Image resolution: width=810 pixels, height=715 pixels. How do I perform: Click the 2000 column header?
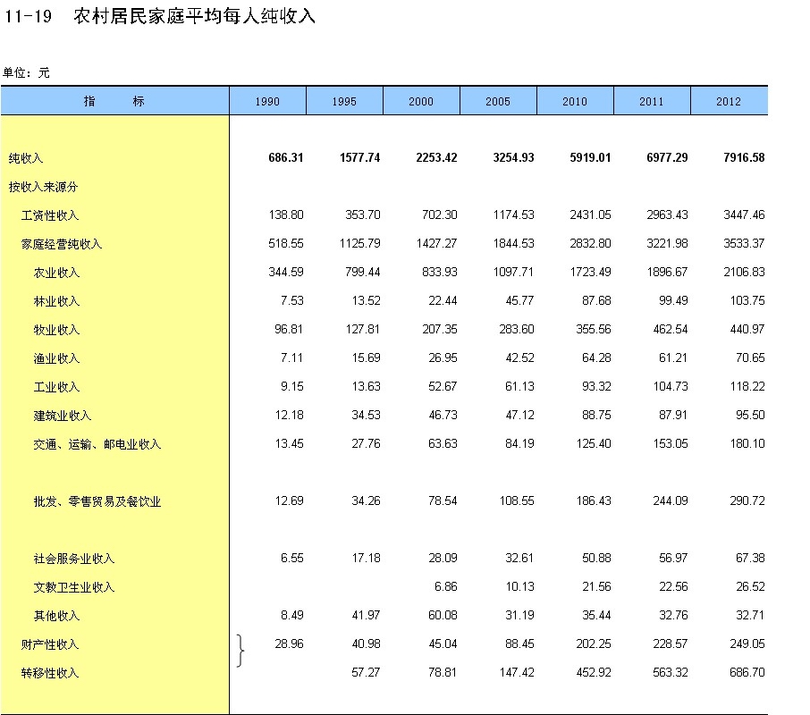421,101
